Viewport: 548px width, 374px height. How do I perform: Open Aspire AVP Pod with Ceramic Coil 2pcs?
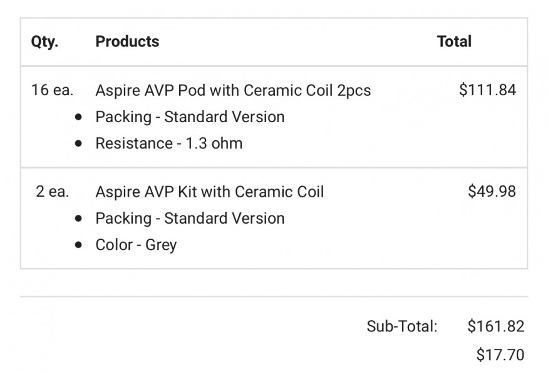(x=233, y=91)
